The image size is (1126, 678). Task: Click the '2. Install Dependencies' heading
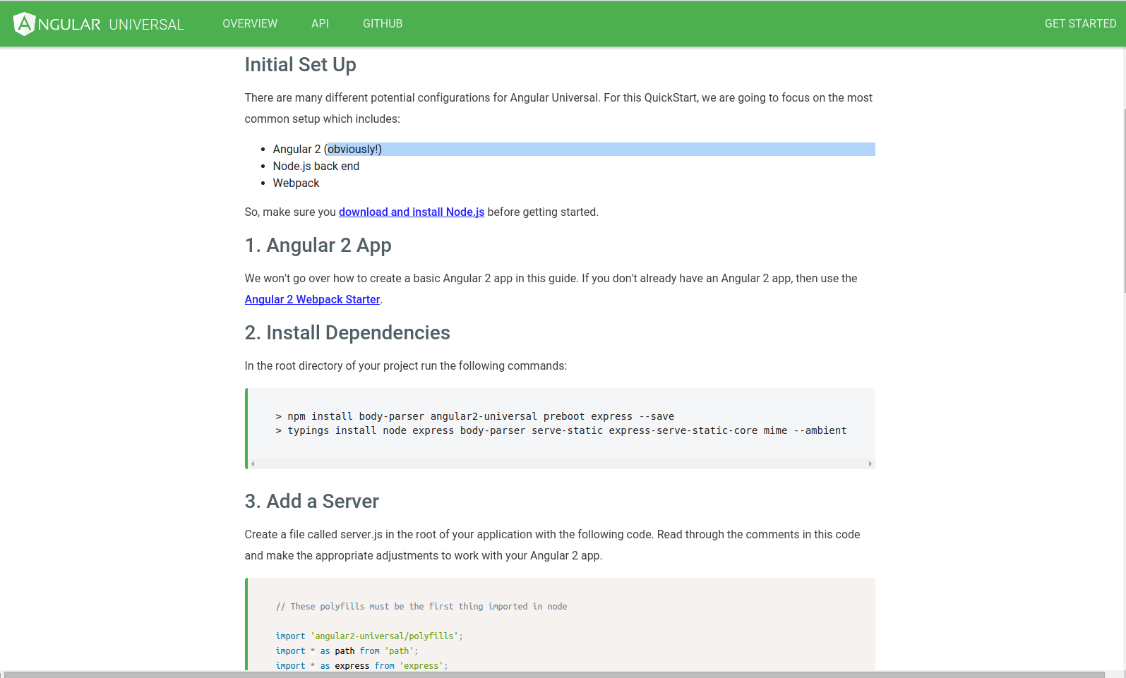click(347, 333)
